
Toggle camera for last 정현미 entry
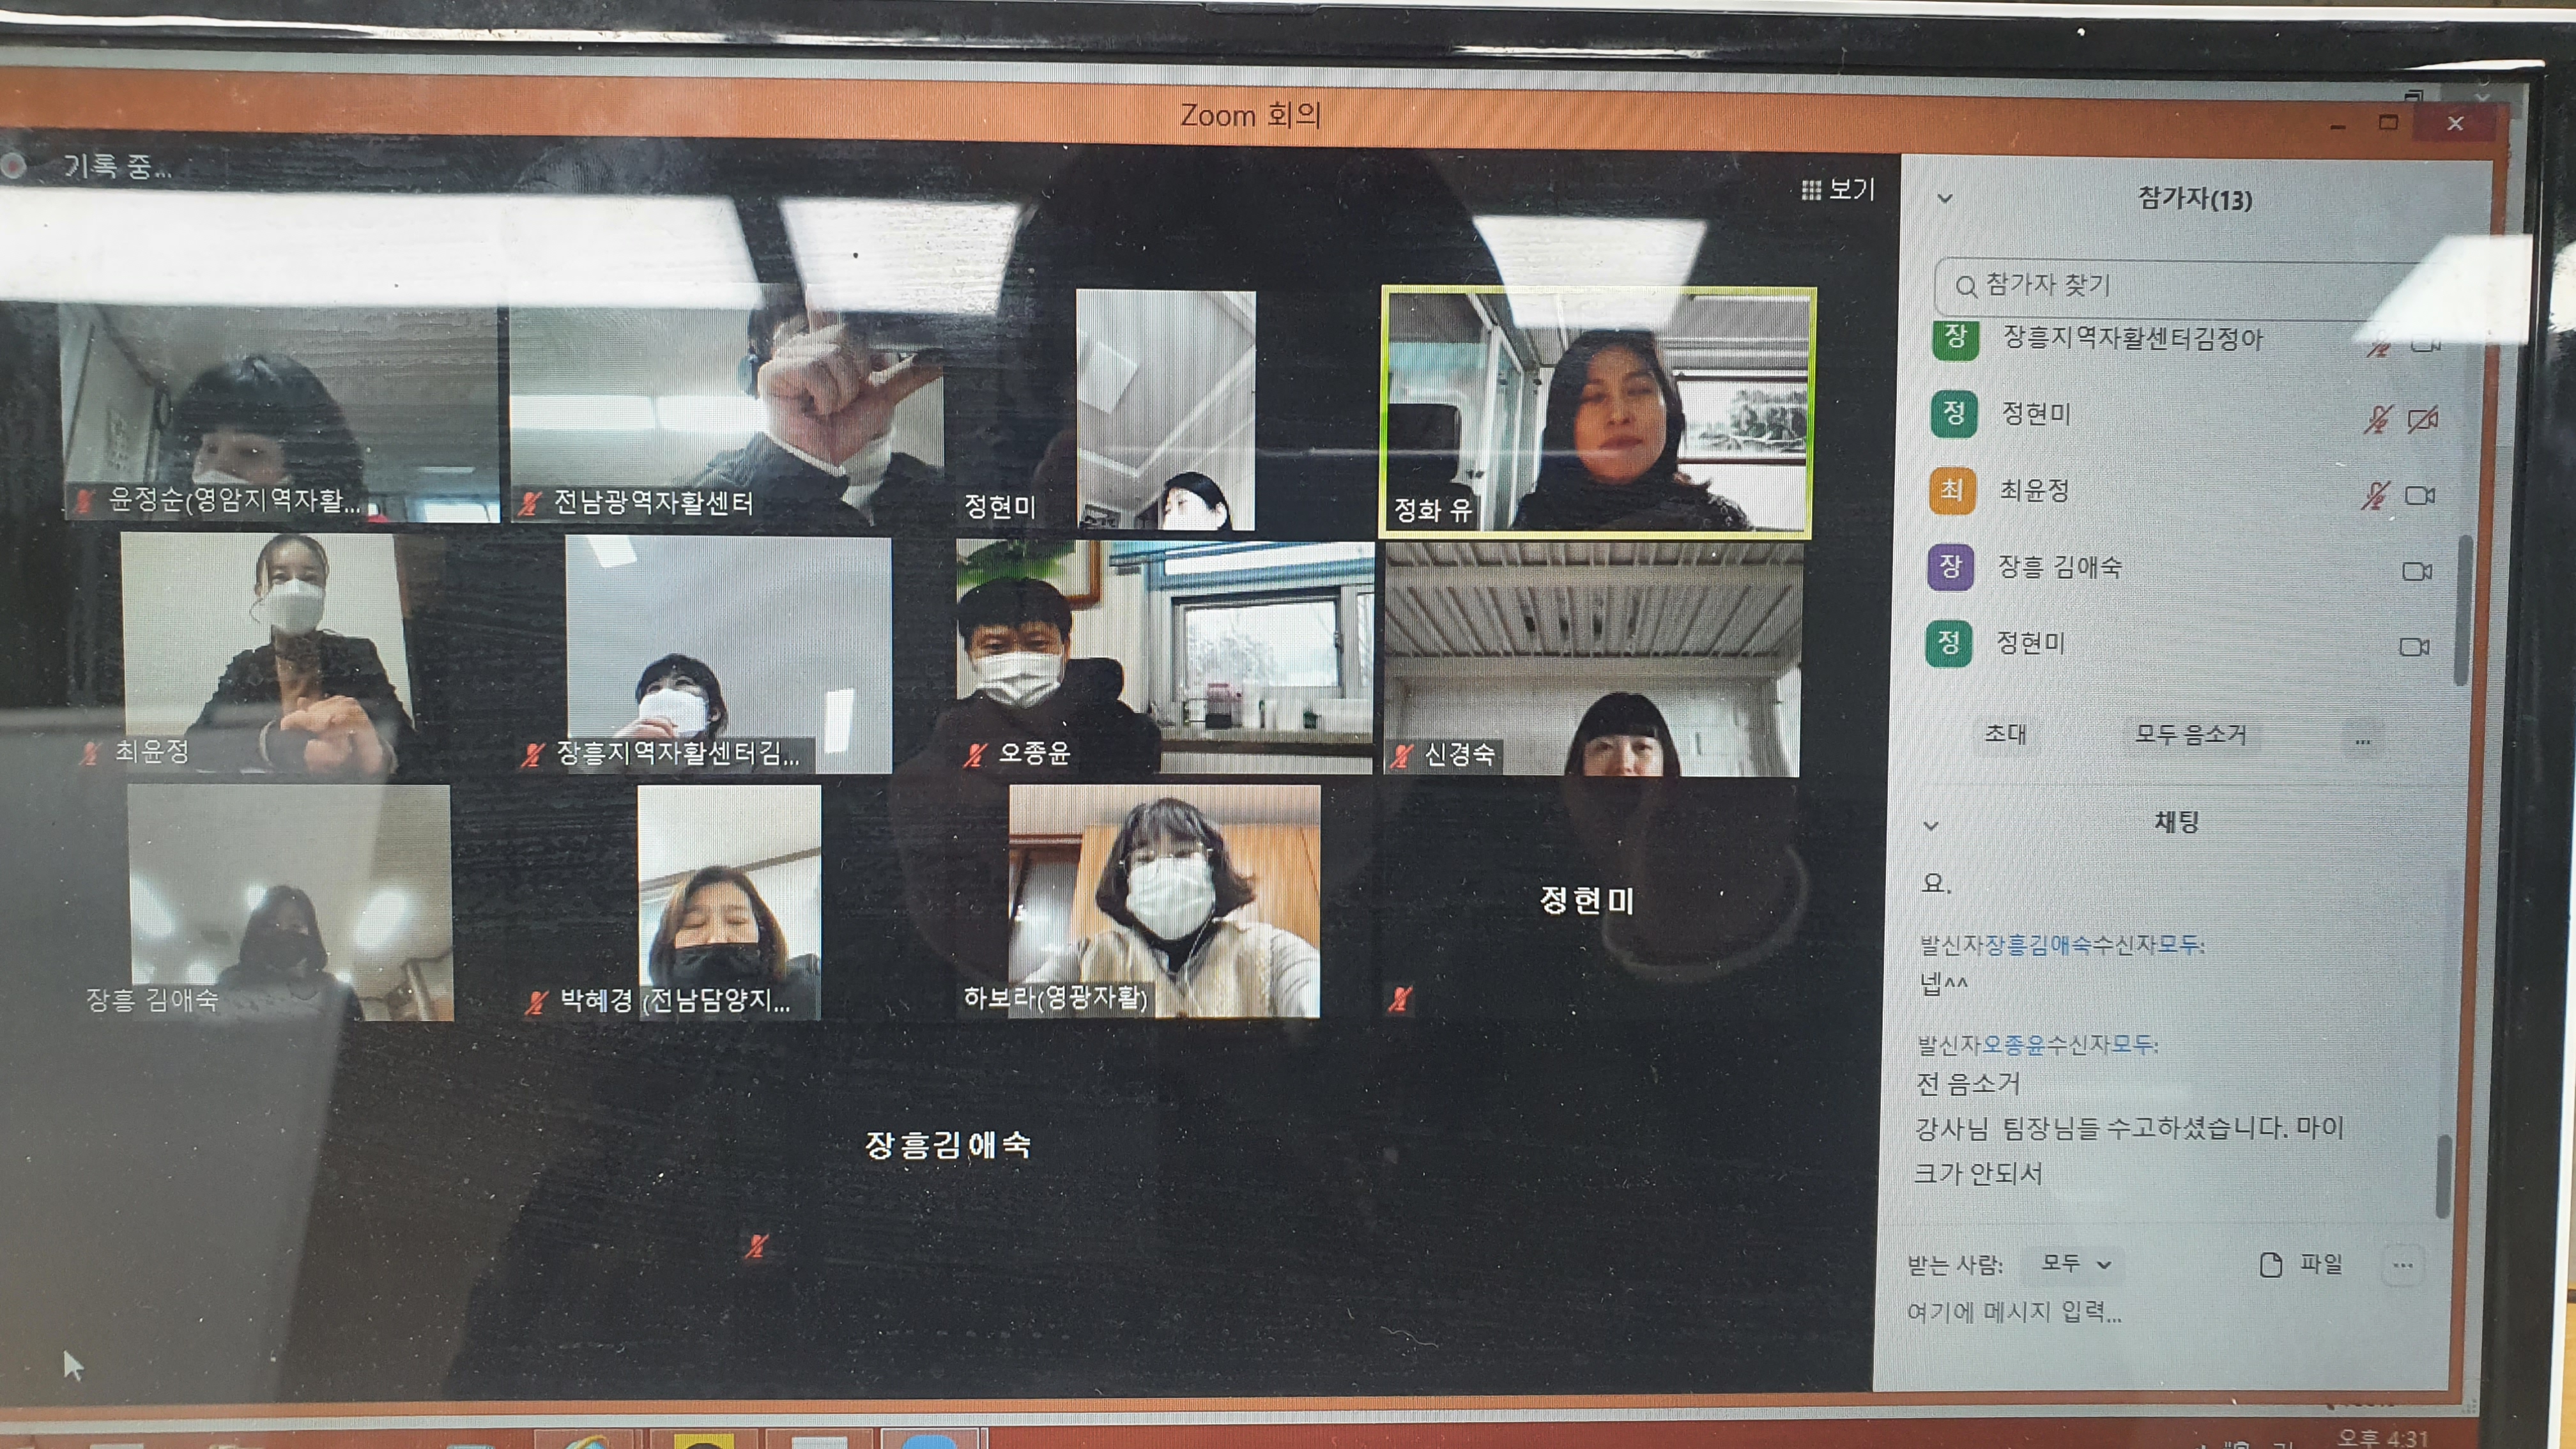coord(2414,647)
